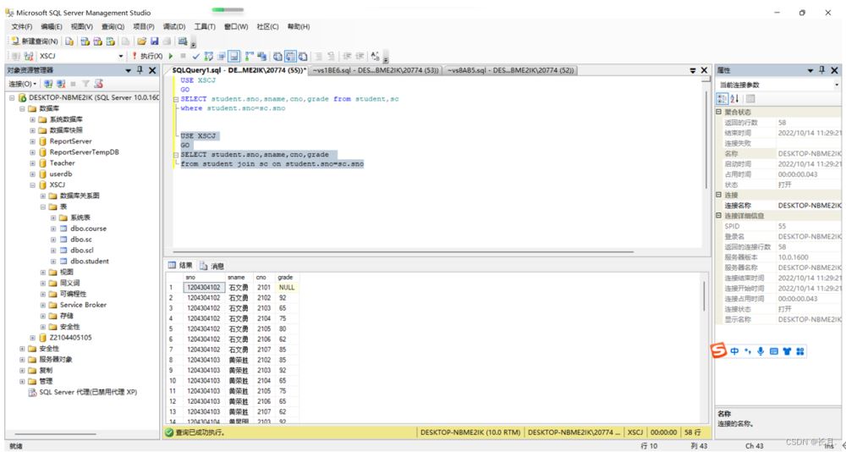Click the dbo.student table in tree
Screen dimensions: 846x452
click(89, 261)
